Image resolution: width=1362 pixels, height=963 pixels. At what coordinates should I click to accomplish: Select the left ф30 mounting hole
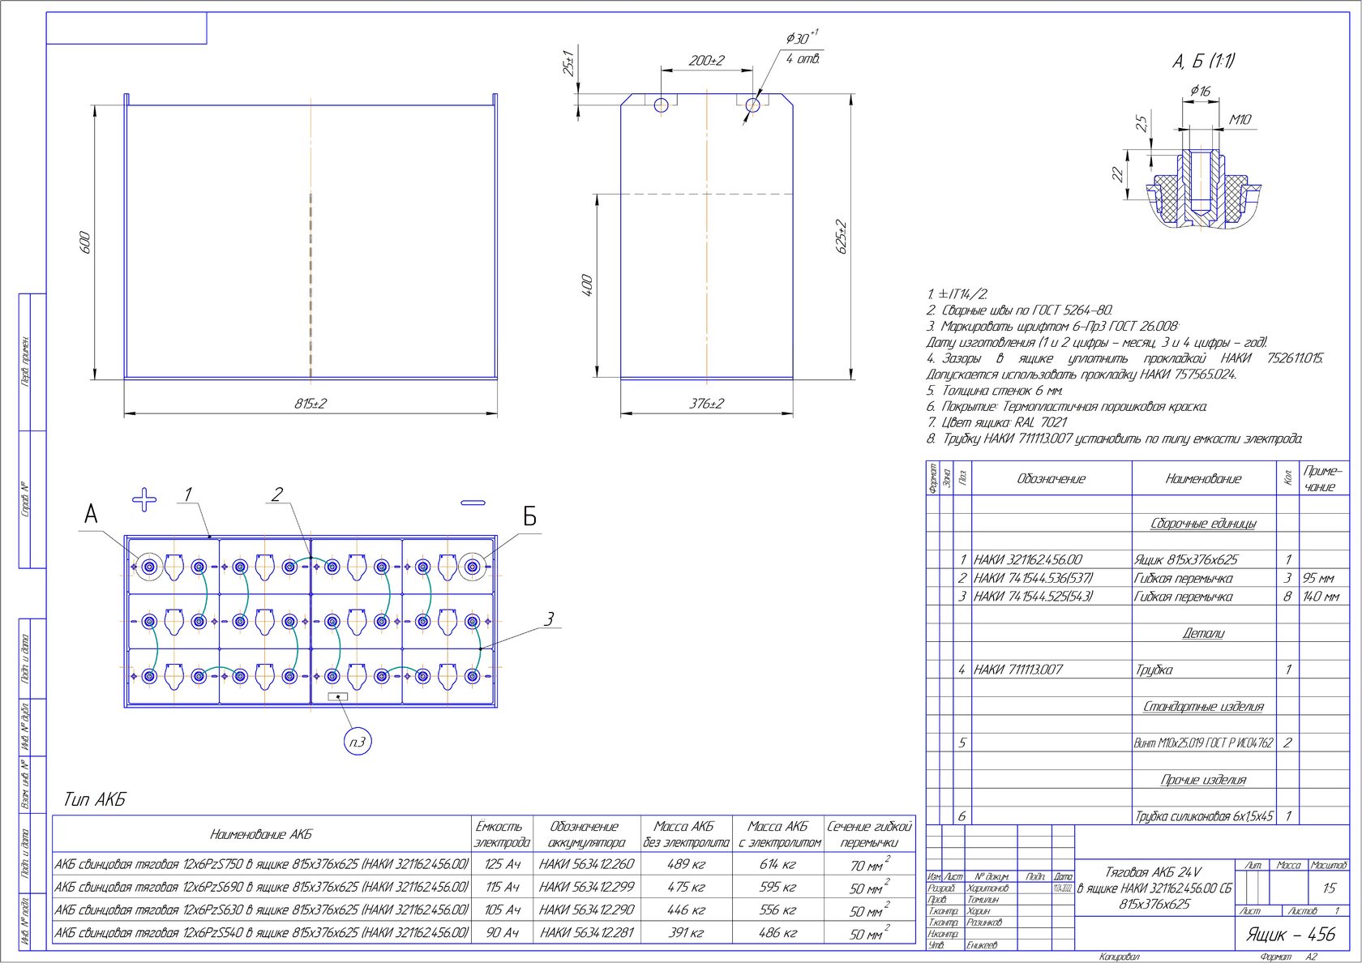pyautogui.click(x=661, y=105)
